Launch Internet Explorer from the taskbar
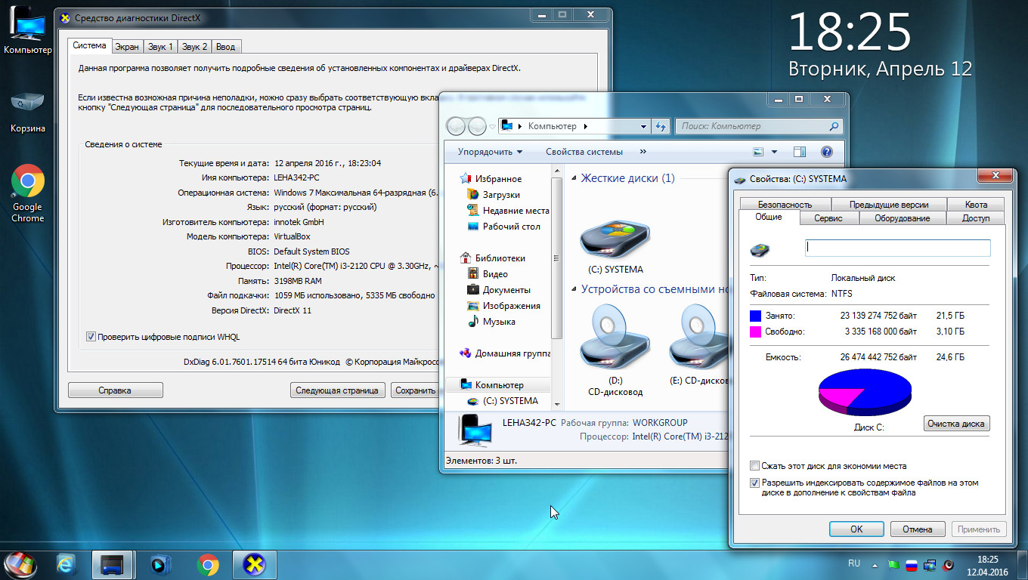The height and width of the screenshot is (580, 1028). (x=66, y=564)
